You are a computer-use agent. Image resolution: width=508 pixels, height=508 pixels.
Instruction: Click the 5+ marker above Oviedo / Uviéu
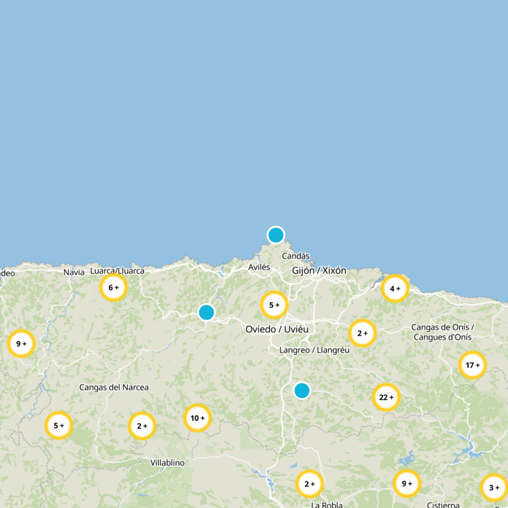274,304
